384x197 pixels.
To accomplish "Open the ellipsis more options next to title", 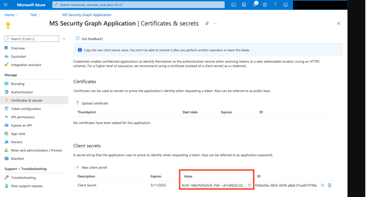I will click(215, 23).
